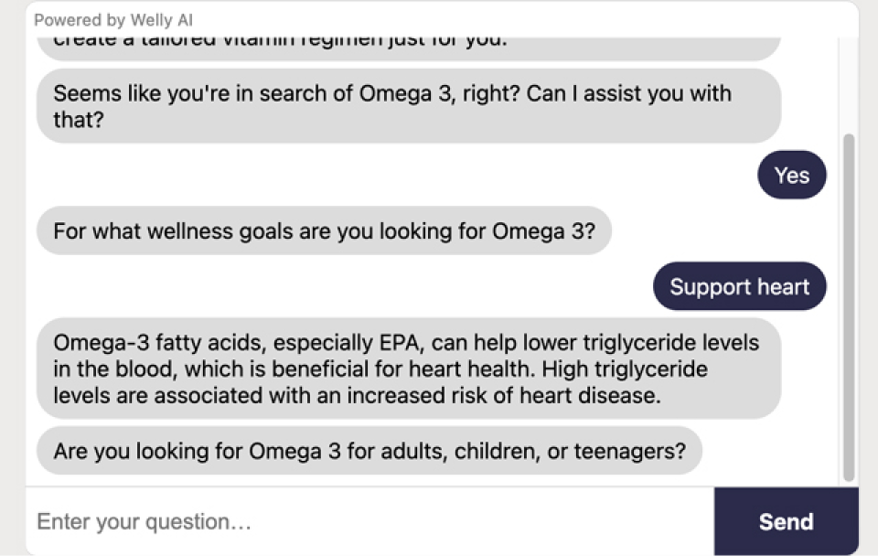This screenshot has height=556, width=878.
Task: Click the 'Powered by Welly AI' label
Action: 113,20
